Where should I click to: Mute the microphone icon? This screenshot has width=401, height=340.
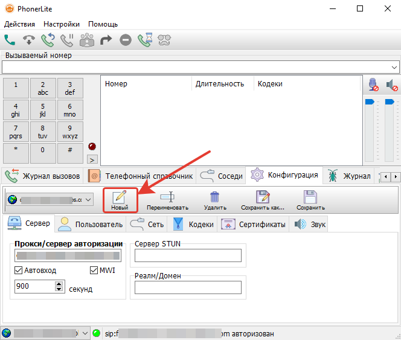coord(373,85)
